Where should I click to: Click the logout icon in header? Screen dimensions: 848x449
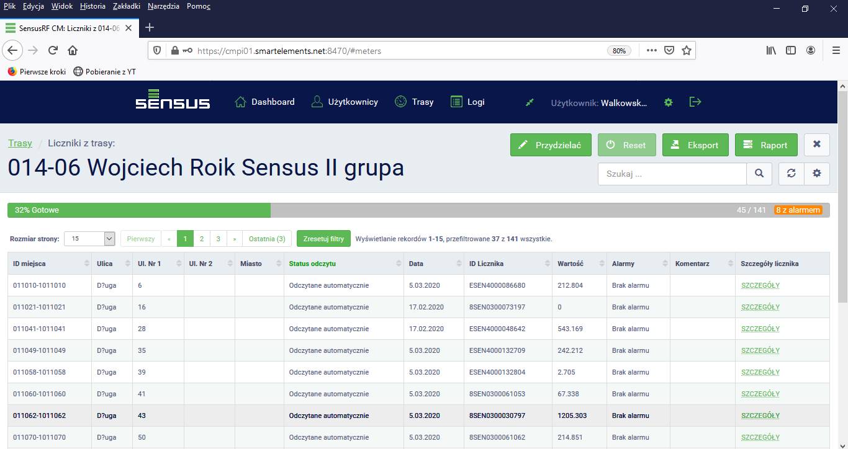click(695, 102)
